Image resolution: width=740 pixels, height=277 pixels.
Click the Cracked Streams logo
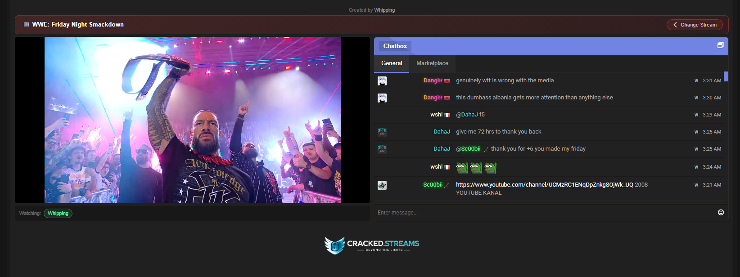pos(372,245)
